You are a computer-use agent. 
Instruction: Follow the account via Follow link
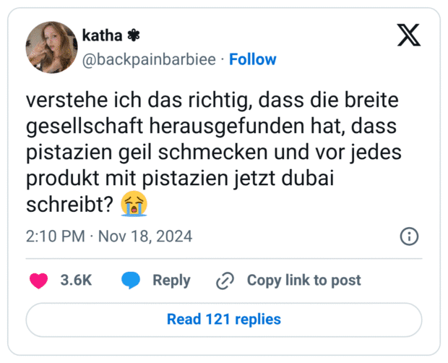(x=252, y=59)
